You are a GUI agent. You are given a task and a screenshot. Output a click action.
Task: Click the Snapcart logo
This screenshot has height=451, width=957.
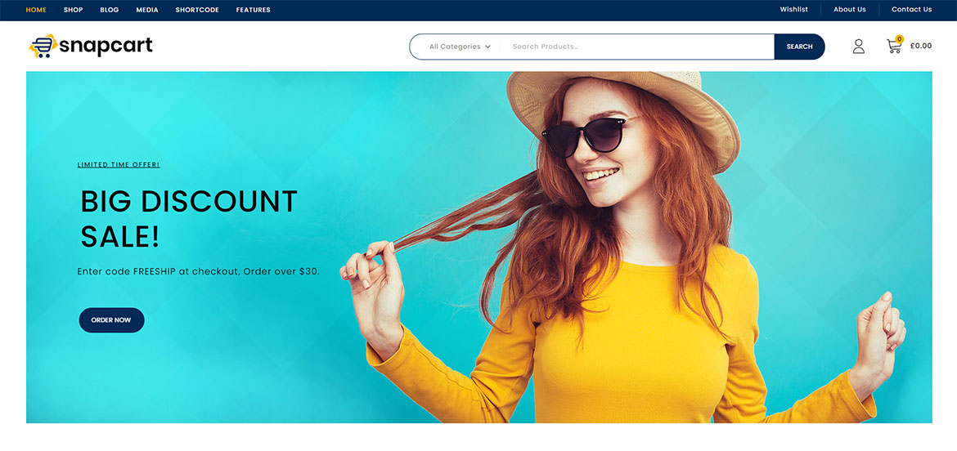tap(90, 47)
